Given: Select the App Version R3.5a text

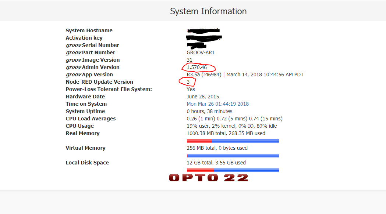Looking at the screenshot, I should (x=245, y=75).
